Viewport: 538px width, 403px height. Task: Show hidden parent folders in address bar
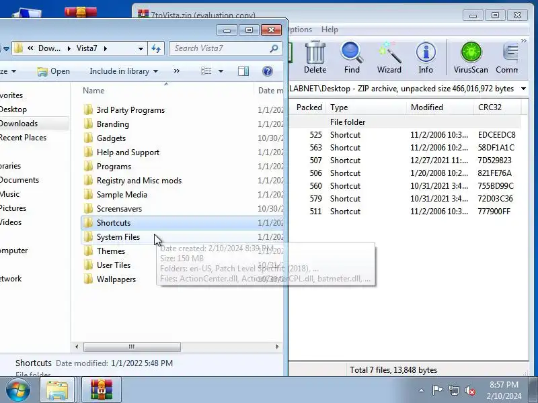[x=30, y=48]
